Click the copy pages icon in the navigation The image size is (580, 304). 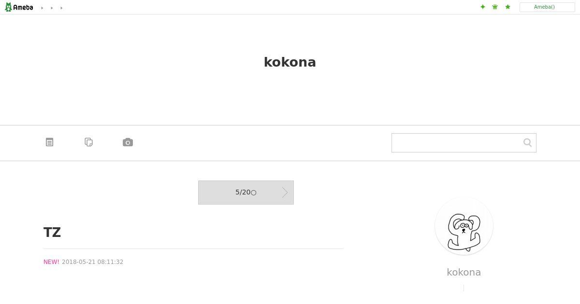pyautogui.click(x=88, y=142)
